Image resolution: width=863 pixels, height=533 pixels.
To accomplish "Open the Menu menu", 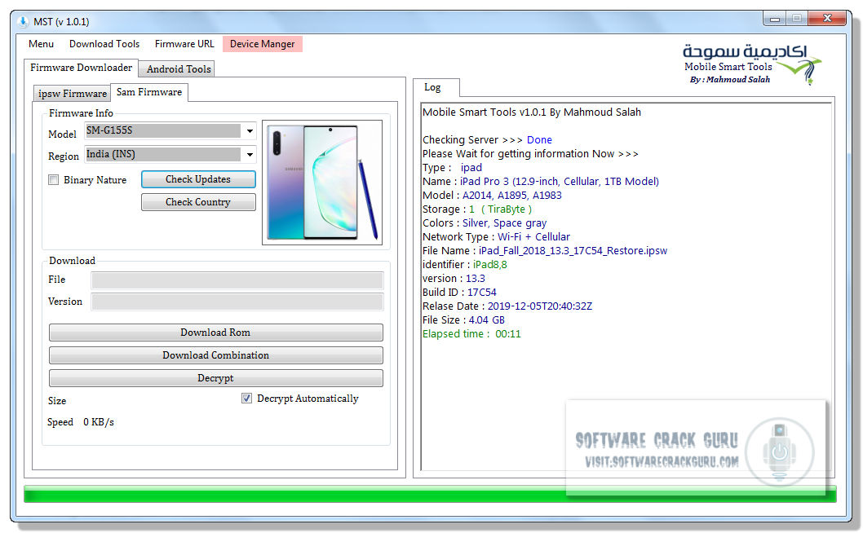I will coord(42,44).
